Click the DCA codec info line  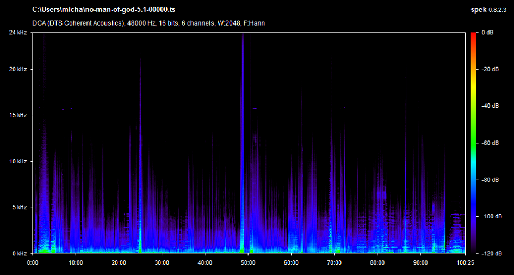[x=148, y=23]
